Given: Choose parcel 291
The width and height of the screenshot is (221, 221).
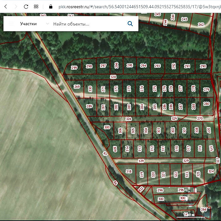Looking at the screenshot, I should 187,66.
